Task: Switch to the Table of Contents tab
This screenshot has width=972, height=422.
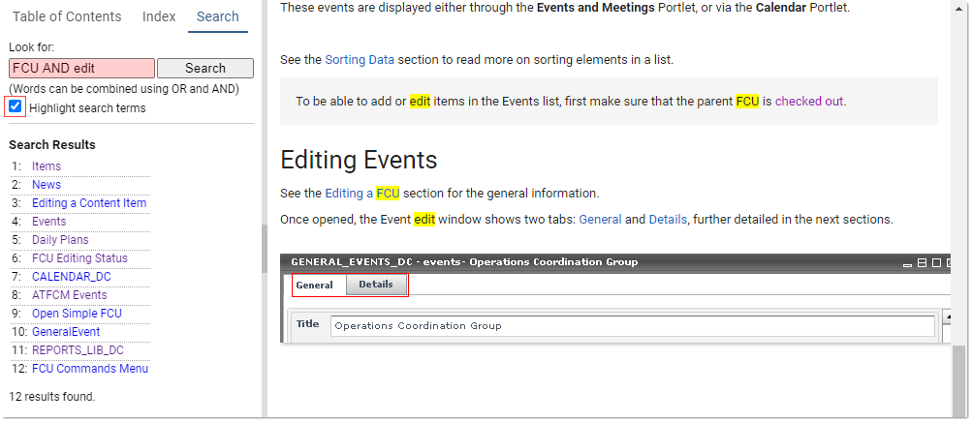Action: (67, 16)
